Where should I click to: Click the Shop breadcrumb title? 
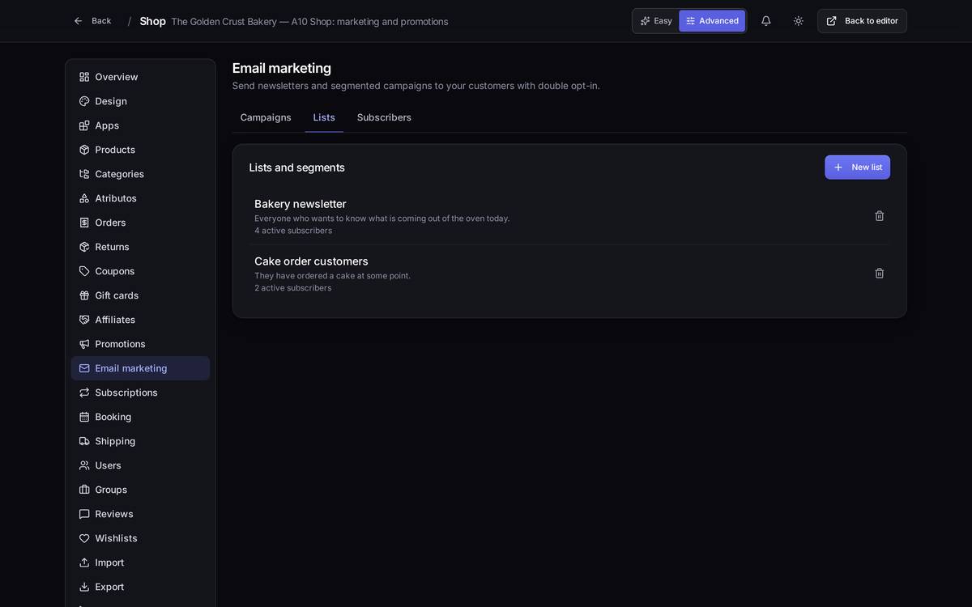point(152,21)
